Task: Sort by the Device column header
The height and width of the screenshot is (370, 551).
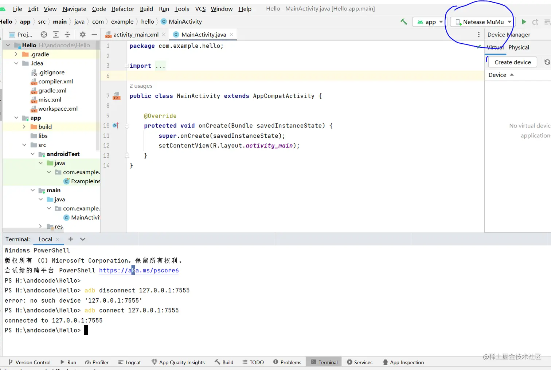Action: pos(501,75)
